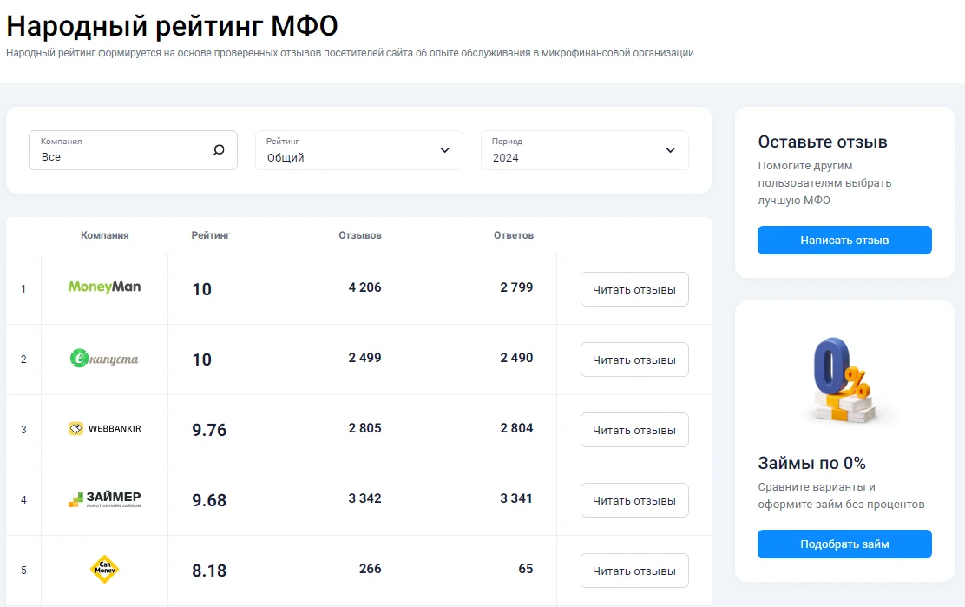Click the Займы по 0% card title
Image resolution: width=965 pixels, height=607 pixels.
[811, 463]
